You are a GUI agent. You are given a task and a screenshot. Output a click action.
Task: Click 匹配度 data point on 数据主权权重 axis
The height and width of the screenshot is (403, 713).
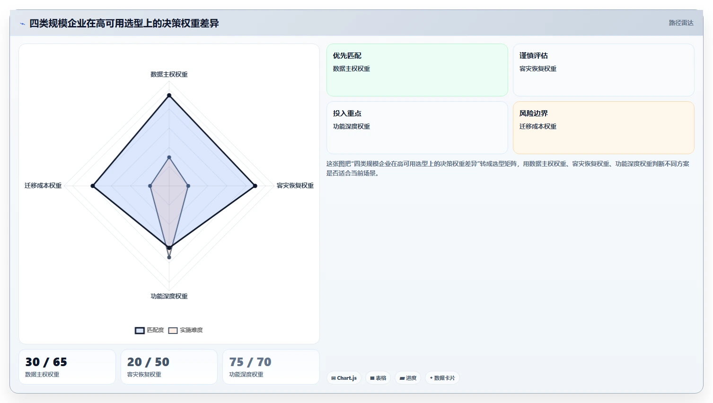[x=169, y=96]
